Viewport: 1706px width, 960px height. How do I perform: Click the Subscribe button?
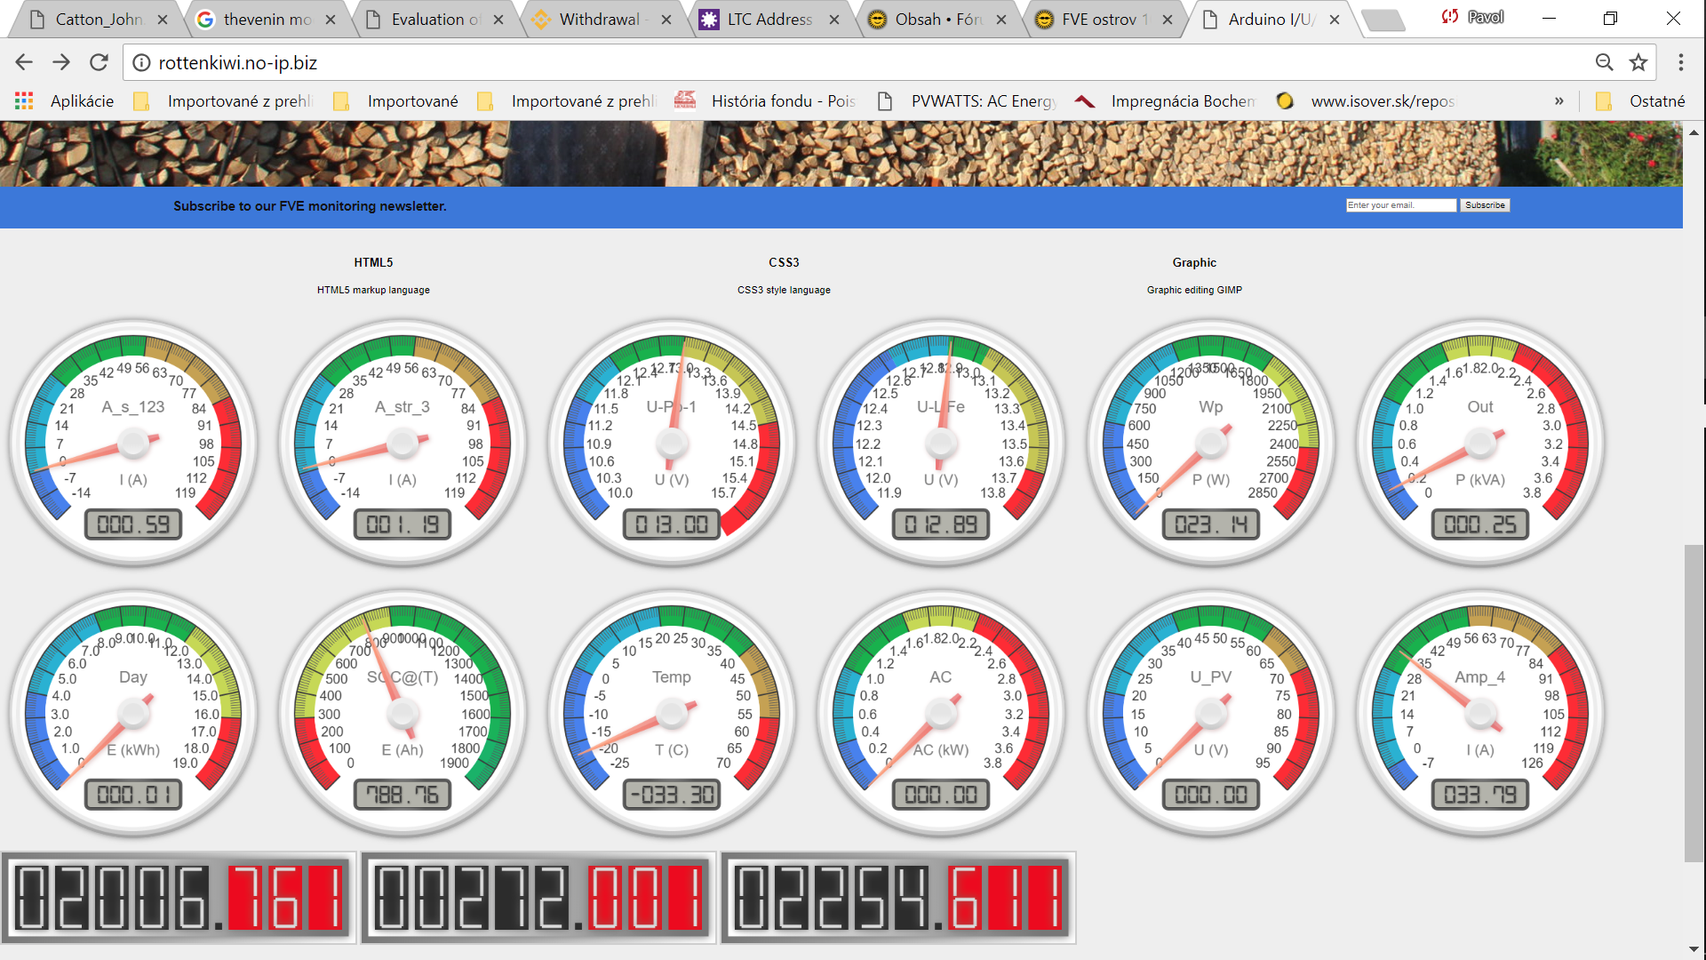pyautogui.click(x=1485, y=205)
